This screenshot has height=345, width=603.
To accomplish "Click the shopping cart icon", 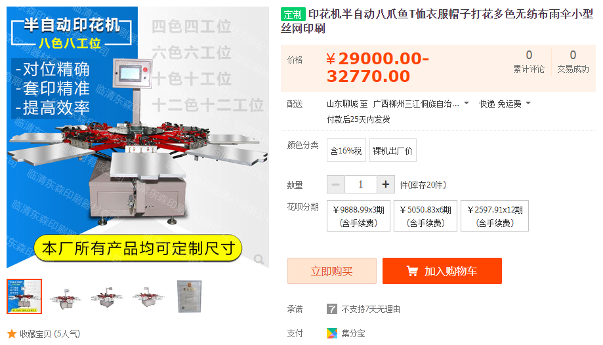I will [x=412, y=271].
